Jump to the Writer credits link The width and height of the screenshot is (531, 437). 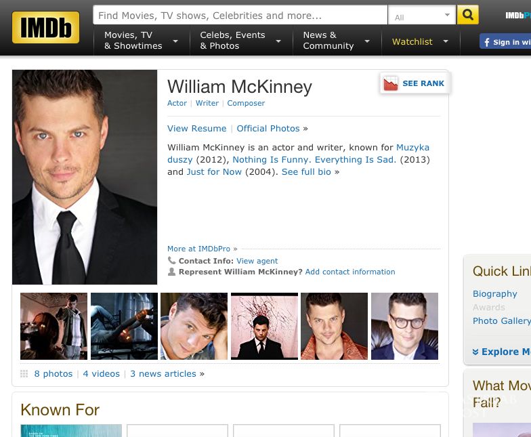click(x=207, y=103)
